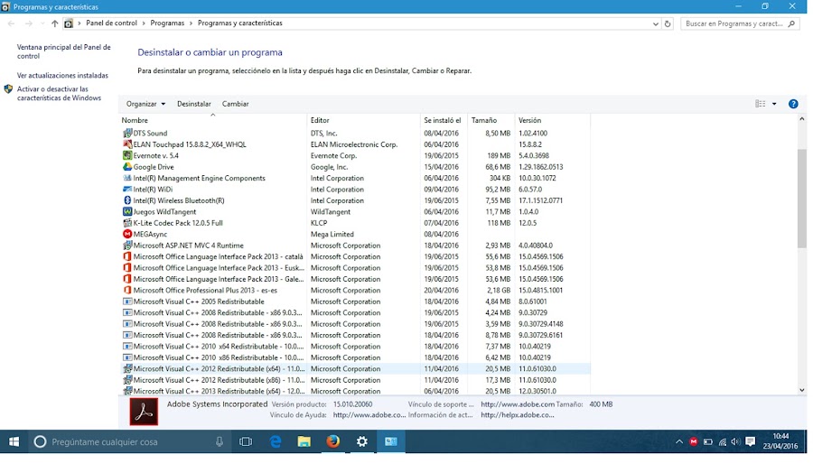Select Microsoft Visual C++ 2010 x64 Redistributable row

click(x=355, y=347)
